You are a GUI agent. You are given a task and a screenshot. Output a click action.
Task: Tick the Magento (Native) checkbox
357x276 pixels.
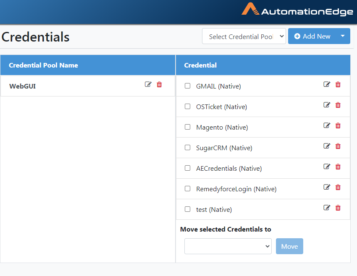[x=188, y=127]
